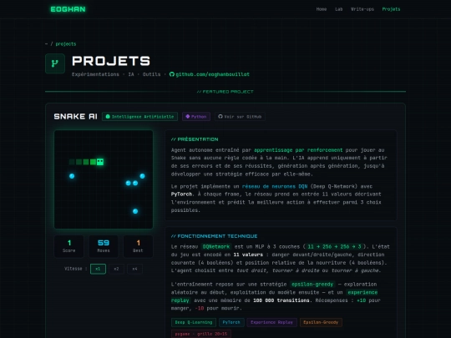451x338 pixels.
Task: Click the Experience Replay tag
Action: tap(271, 322)
